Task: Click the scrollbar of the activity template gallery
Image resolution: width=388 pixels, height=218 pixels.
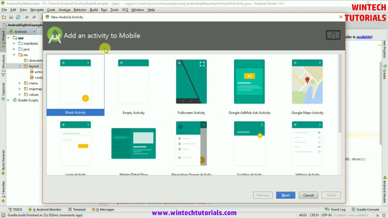Action: [339, 93]
